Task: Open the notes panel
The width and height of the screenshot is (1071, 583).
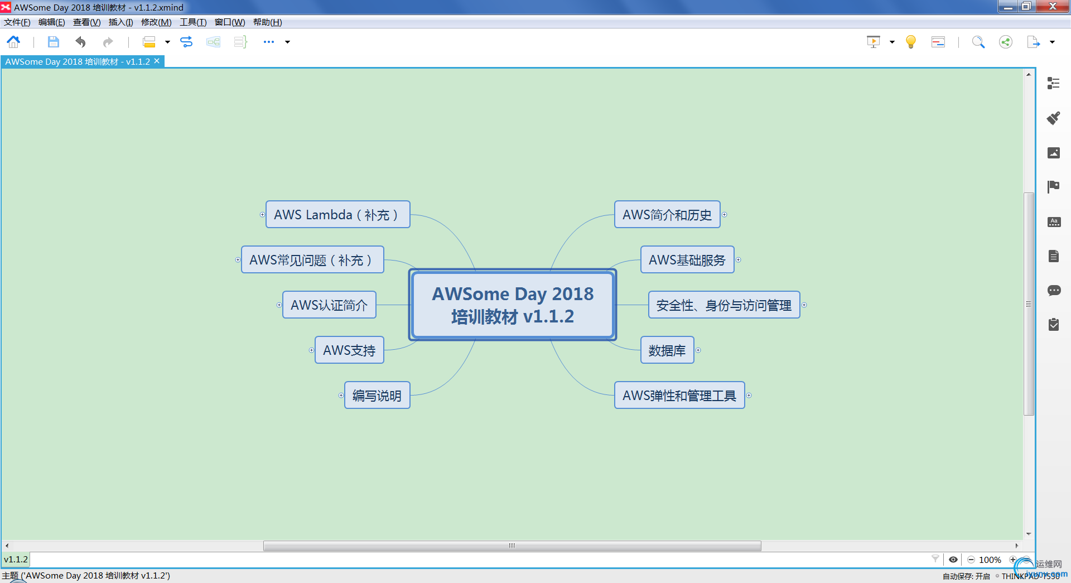Action: point(1054,256)
